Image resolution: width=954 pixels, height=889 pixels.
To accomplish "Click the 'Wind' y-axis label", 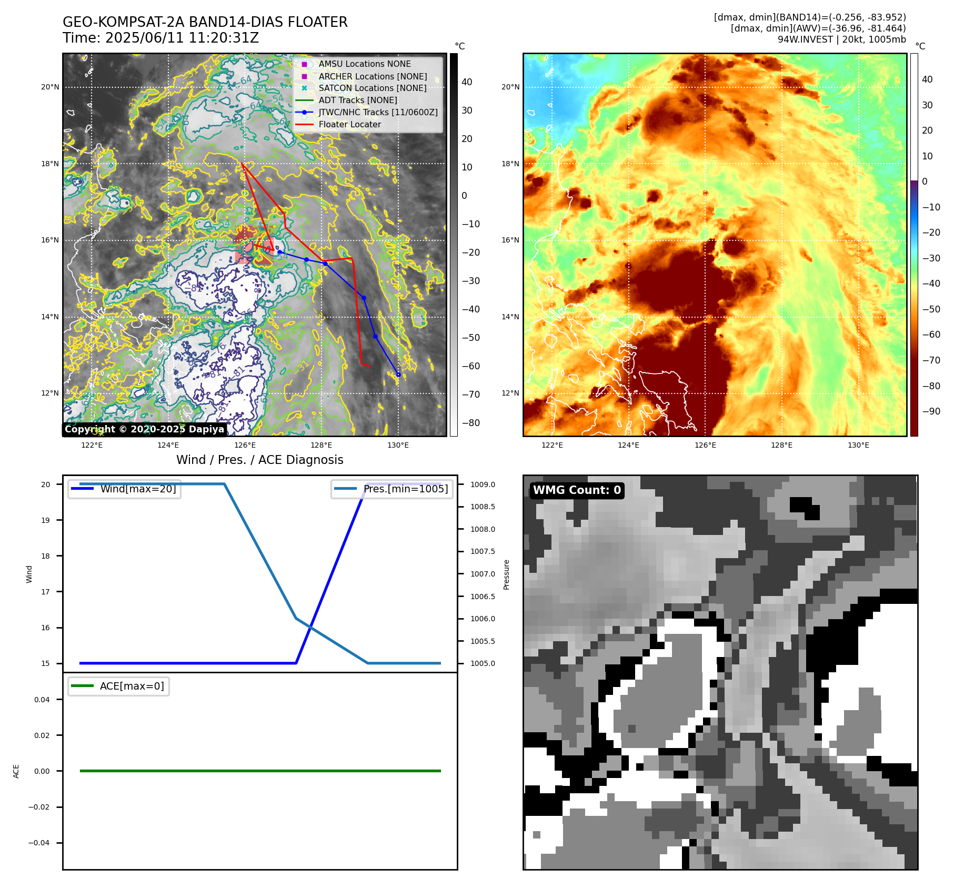I will pyautogui.click(x=29, y=574).
